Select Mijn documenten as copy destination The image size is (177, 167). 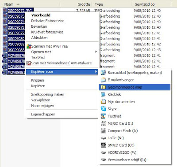[x=135, y=102]
